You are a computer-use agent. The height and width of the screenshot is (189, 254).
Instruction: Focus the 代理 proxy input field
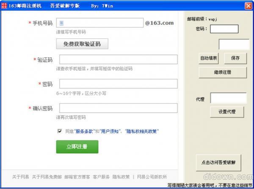(229, 98)
